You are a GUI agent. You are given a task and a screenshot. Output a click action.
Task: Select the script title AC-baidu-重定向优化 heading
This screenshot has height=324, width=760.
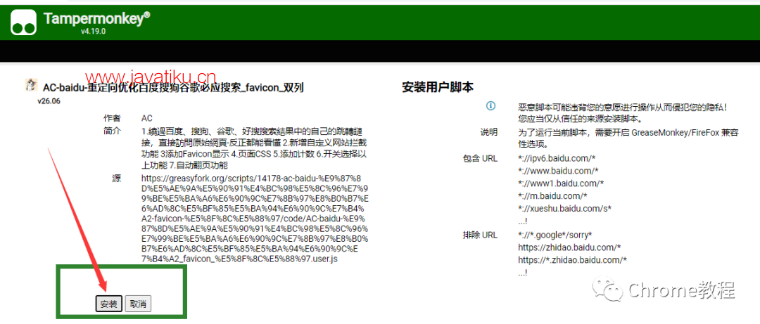(x=173, y=88)
